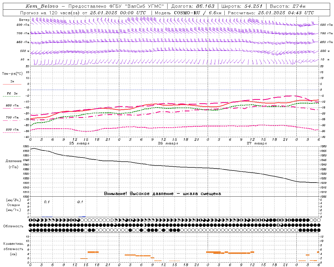Click the second 0.1 precipitation value near hour 15

[80, 202]
